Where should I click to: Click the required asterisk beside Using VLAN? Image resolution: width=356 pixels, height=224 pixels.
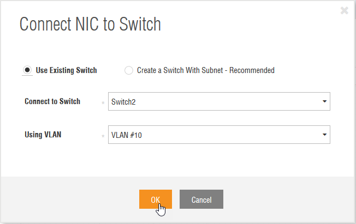pyautogui.click(x=103, y=135)
